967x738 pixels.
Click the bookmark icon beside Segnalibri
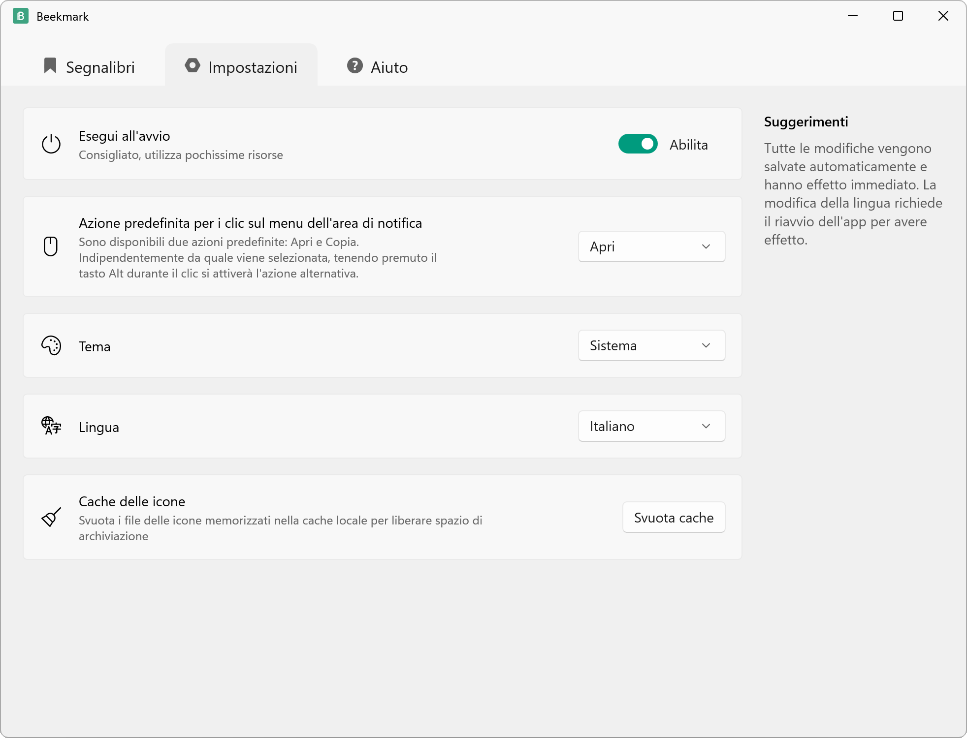50,65
